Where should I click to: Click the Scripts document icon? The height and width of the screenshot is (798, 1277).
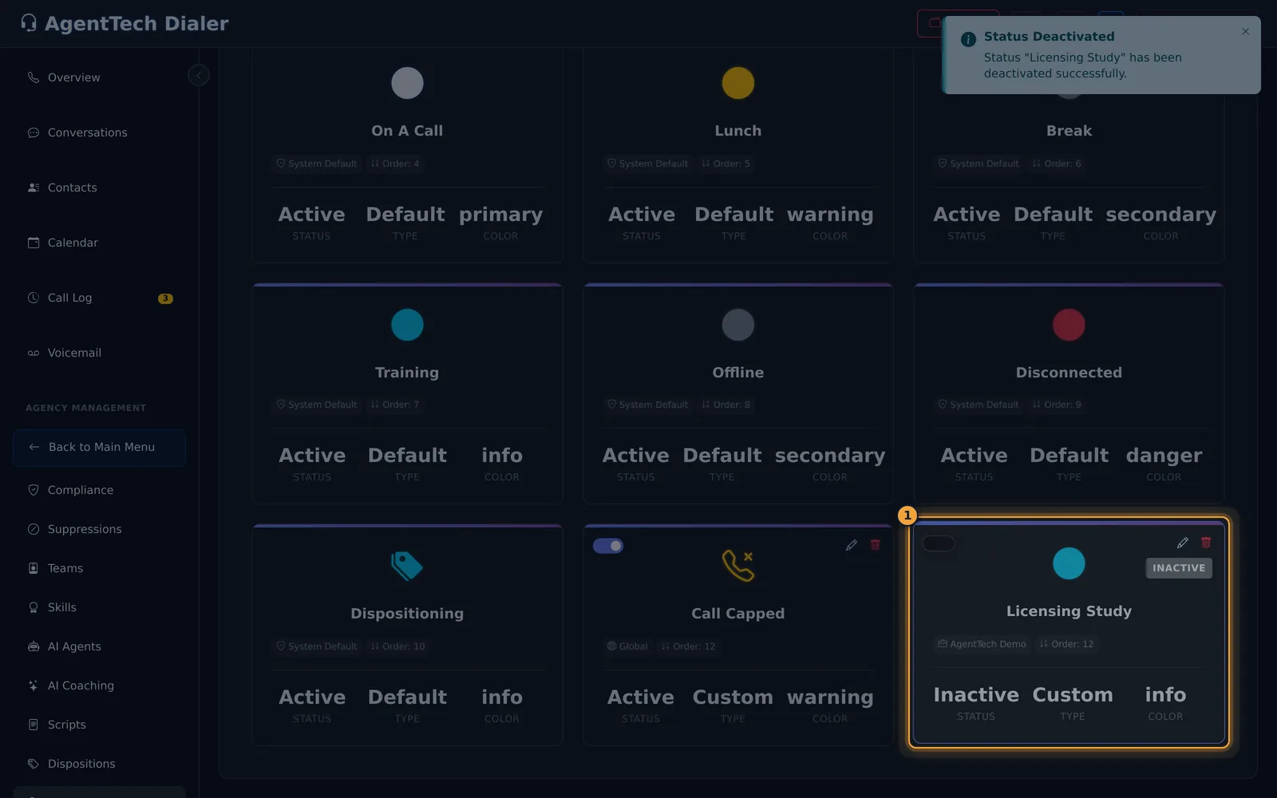(x=34, y=725)
